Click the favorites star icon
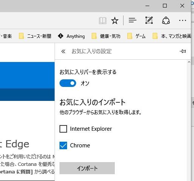 point(115,20)
